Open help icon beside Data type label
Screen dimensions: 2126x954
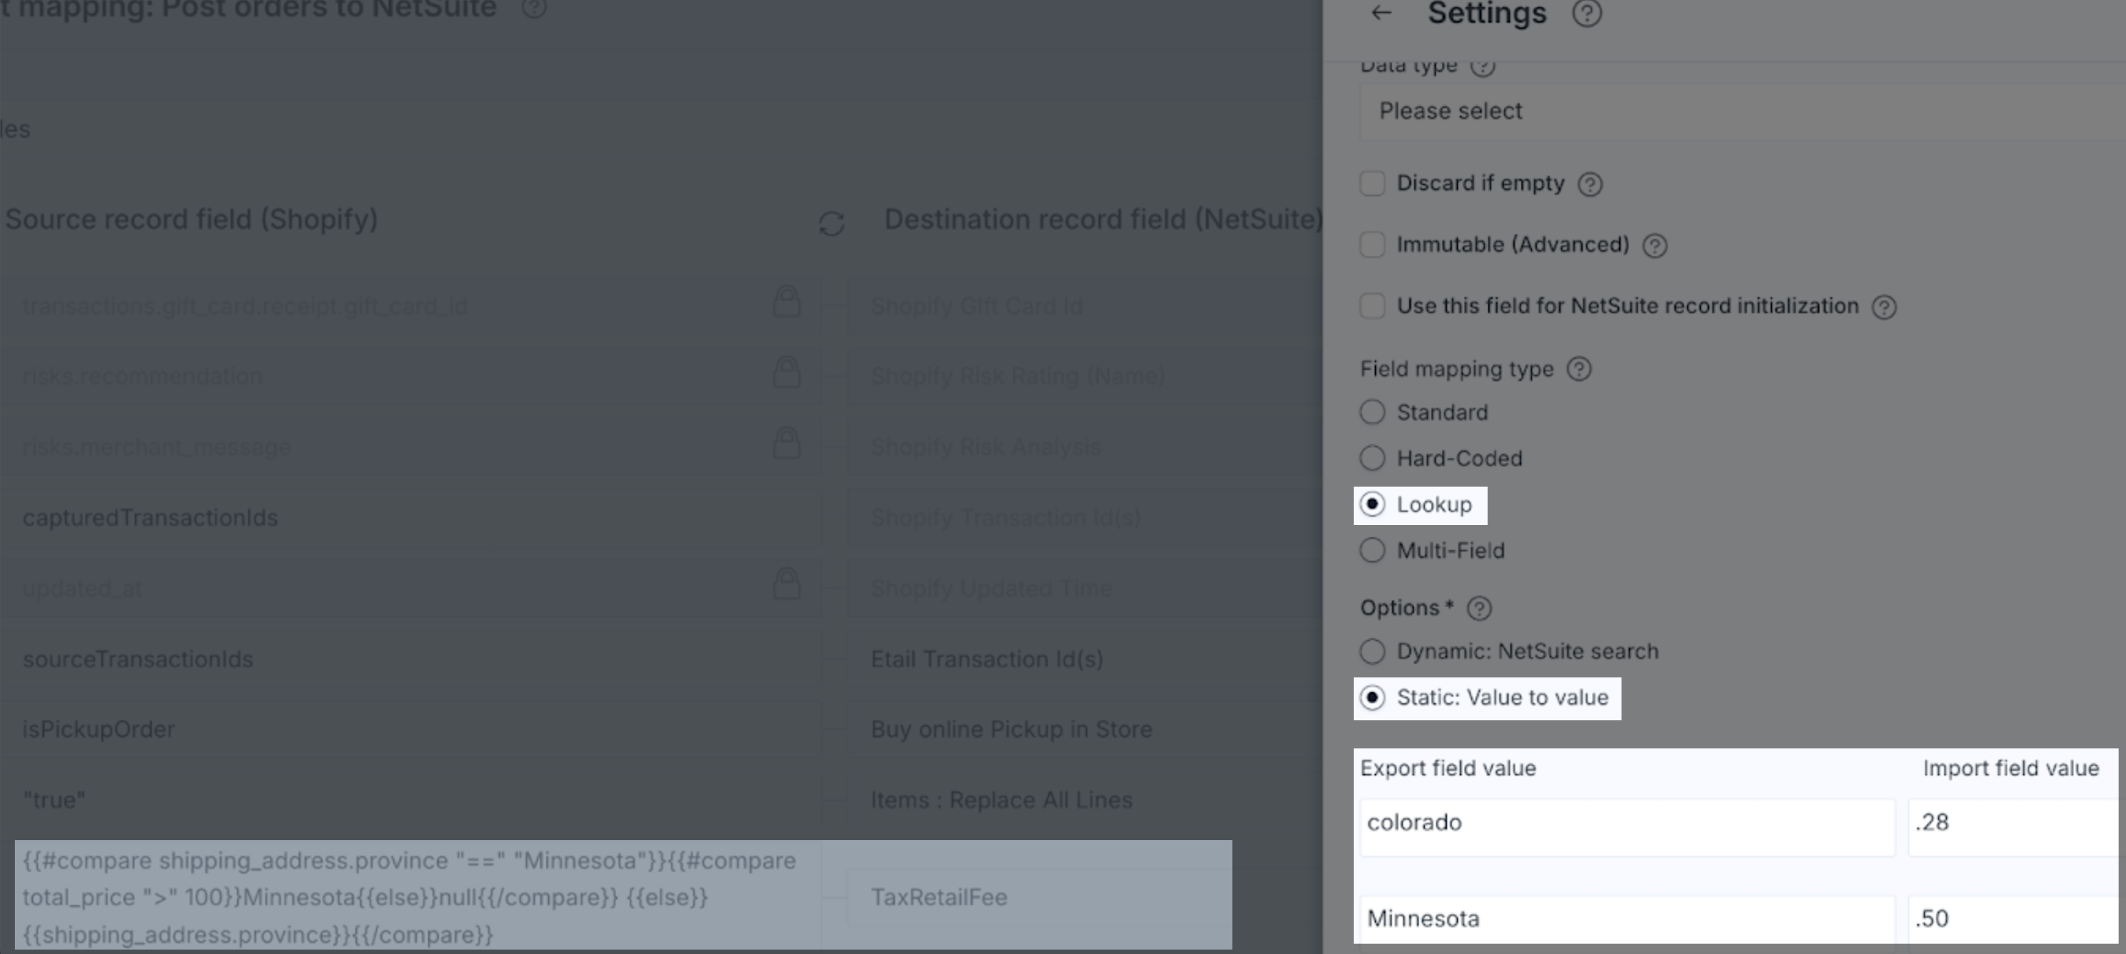pyautogui.click(x=1482, y=66)
